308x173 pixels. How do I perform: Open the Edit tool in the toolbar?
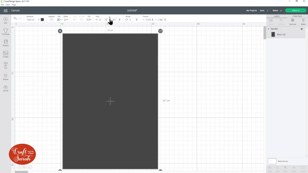59,19
